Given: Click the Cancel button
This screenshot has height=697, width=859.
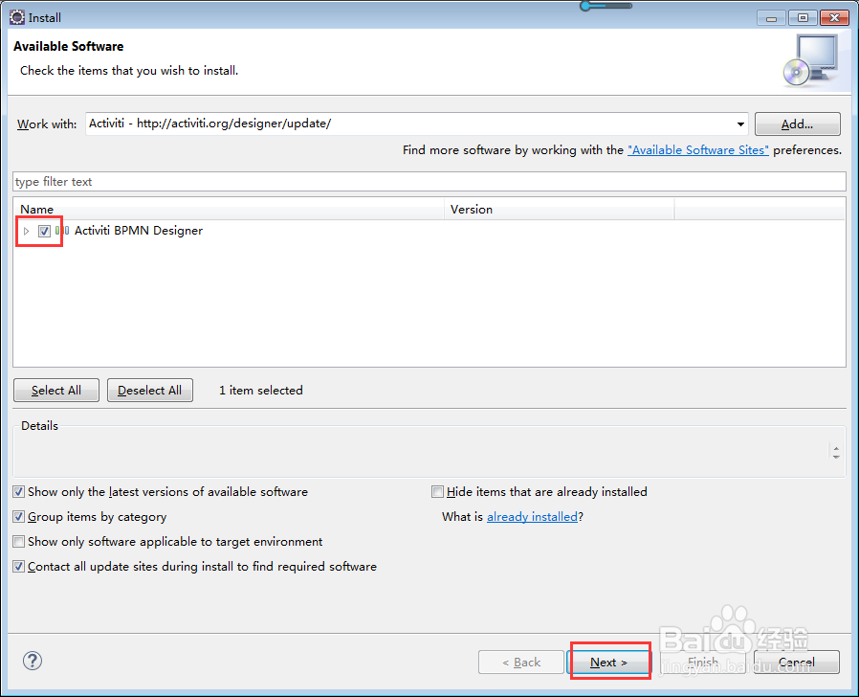Looking at the screenshot, I should (x=797, y=663).
